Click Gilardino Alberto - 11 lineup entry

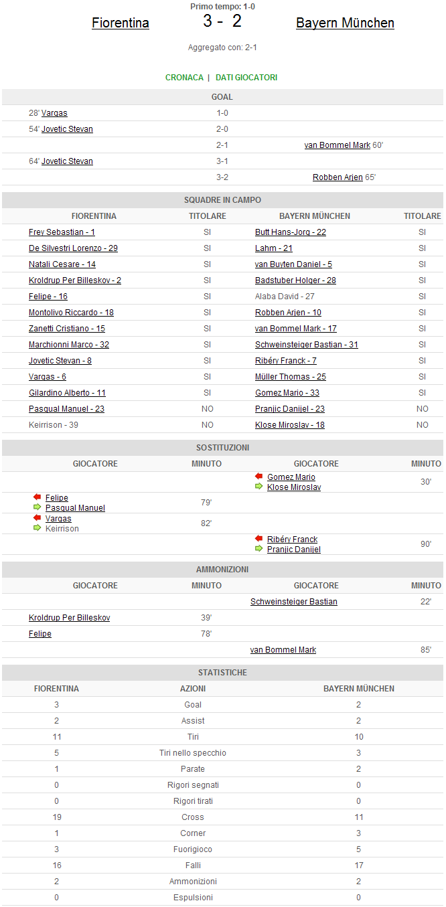(67, 393)
